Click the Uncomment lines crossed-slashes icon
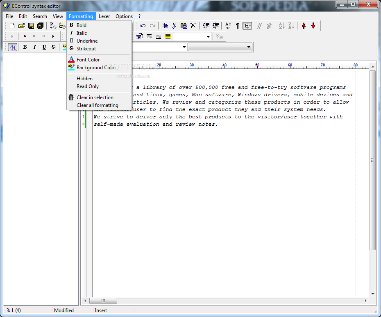This screenshot has height=317, width=381. click(269, 25)
